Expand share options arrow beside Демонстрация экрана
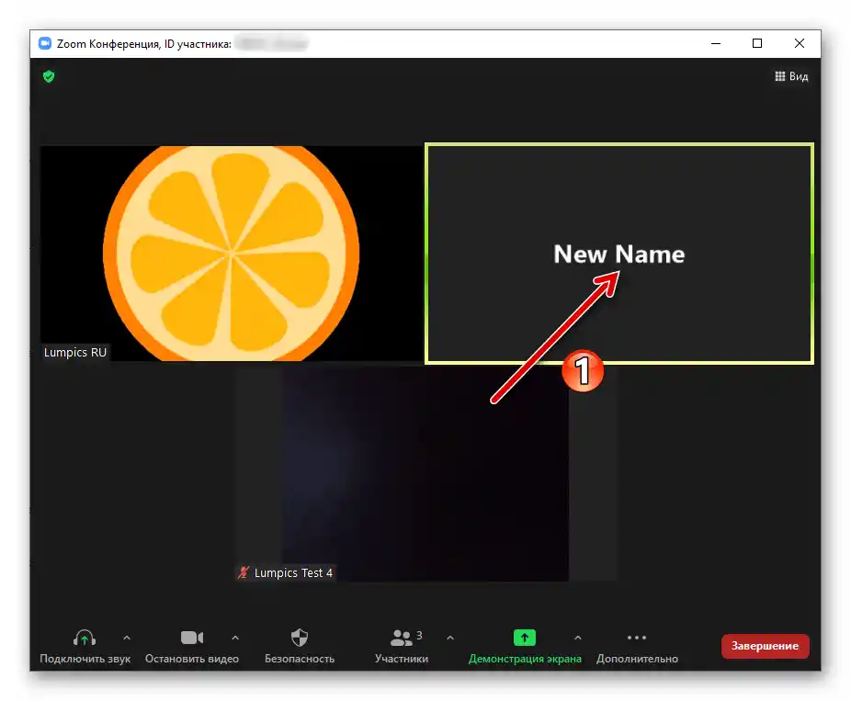The width and height of the screenshot is (851, 701). coord(578,638)
